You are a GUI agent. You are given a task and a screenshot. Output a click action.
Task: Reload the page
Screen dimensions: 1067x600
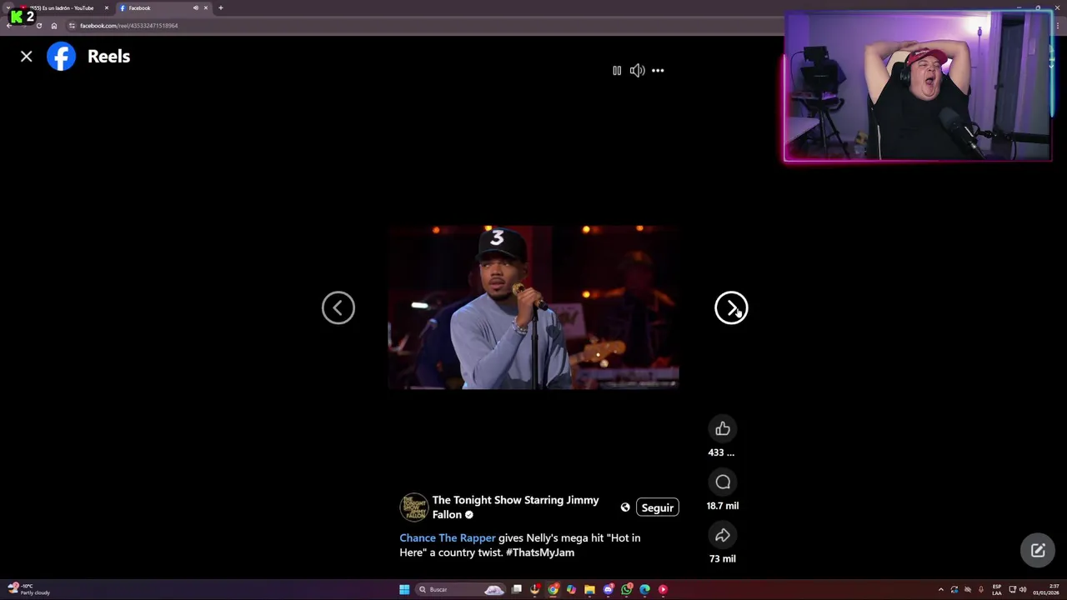tap(38, 26)
